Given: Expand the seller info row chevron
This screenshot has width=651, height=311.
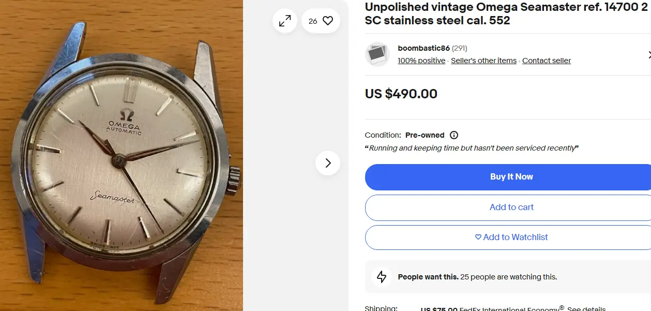Looking at the screenshot, I should (648, 54).
